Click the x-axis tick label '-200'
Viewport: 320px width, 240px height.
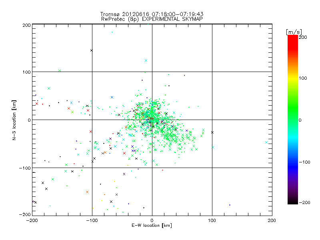(32, 221)
